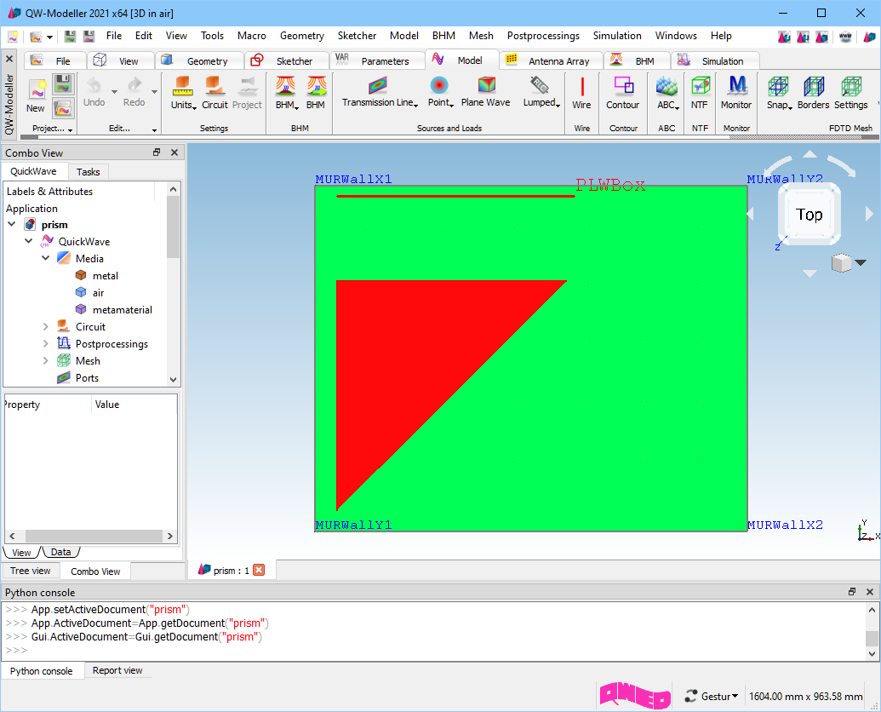The width and height of the screenshot is (881, 712).
Task: Open the view cube dropdown arrow
Action: click(861, 262)
